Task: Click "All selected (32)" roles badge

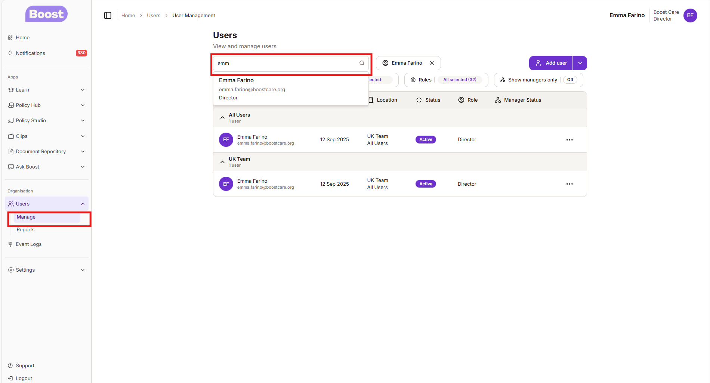Action: 460,80
